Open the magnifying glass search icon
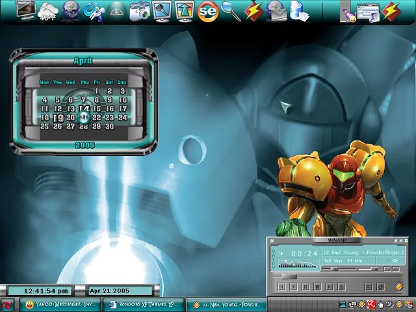The width and height of the screenshot is (416, 312). pyautogui.click(x=230, y=11)
